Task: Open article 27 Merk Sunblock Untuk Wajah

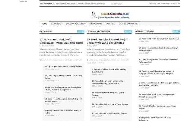Action: (x=107, y=41)
